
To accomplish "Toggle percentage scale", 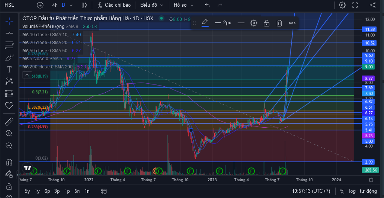I will tap(342, 191).
